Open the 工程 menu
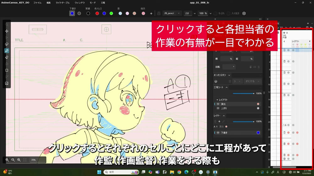The width and height of the screenshot is (314, 176). [x=103, y=3]
